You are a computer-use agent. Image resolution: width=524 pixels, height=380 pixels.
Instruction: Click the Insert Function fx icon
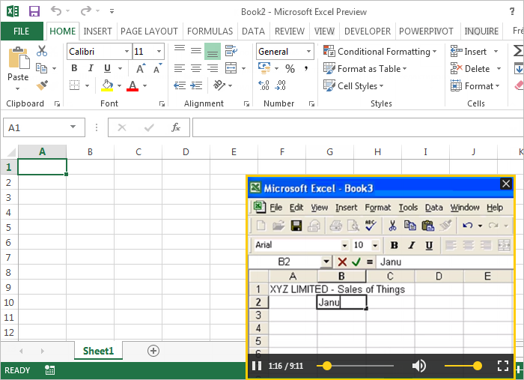(x=176, y=127)
